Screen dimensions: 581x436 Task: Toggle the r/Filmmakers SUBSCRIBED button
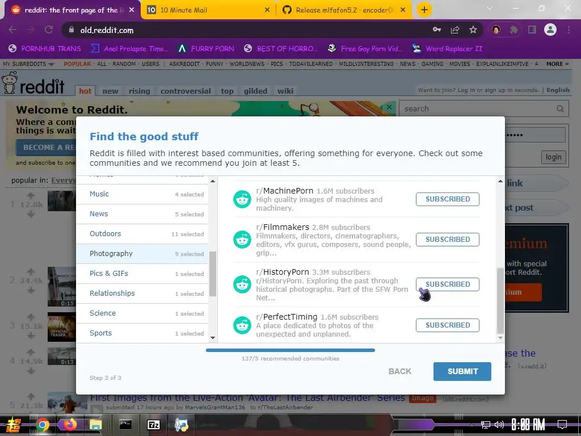pos(447,240)
